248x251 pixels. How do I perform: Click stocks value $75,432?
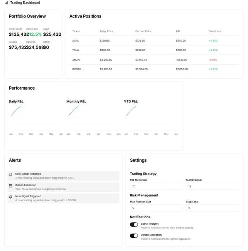pyautogui.click(x=17, y=47)
